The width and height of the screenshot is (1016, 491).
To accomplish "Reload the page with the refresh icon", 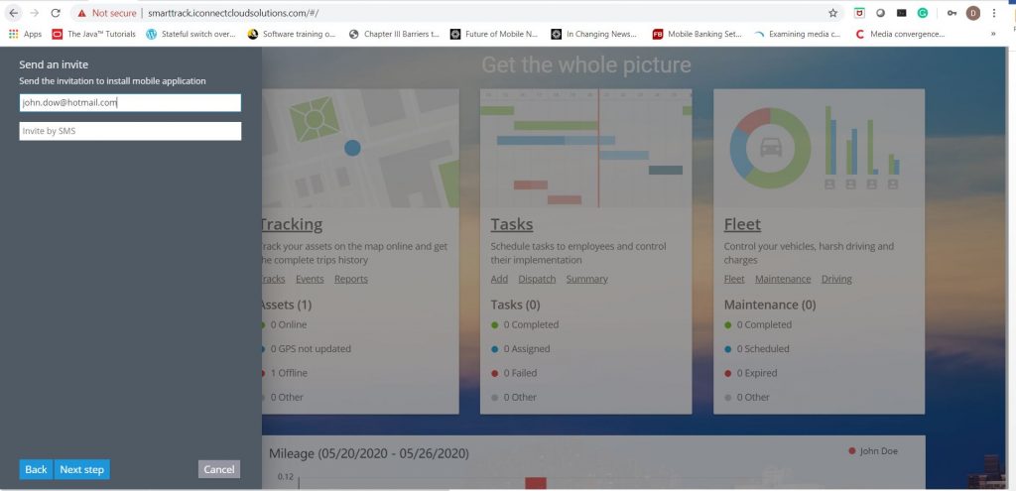I will [x=56, y=13].
